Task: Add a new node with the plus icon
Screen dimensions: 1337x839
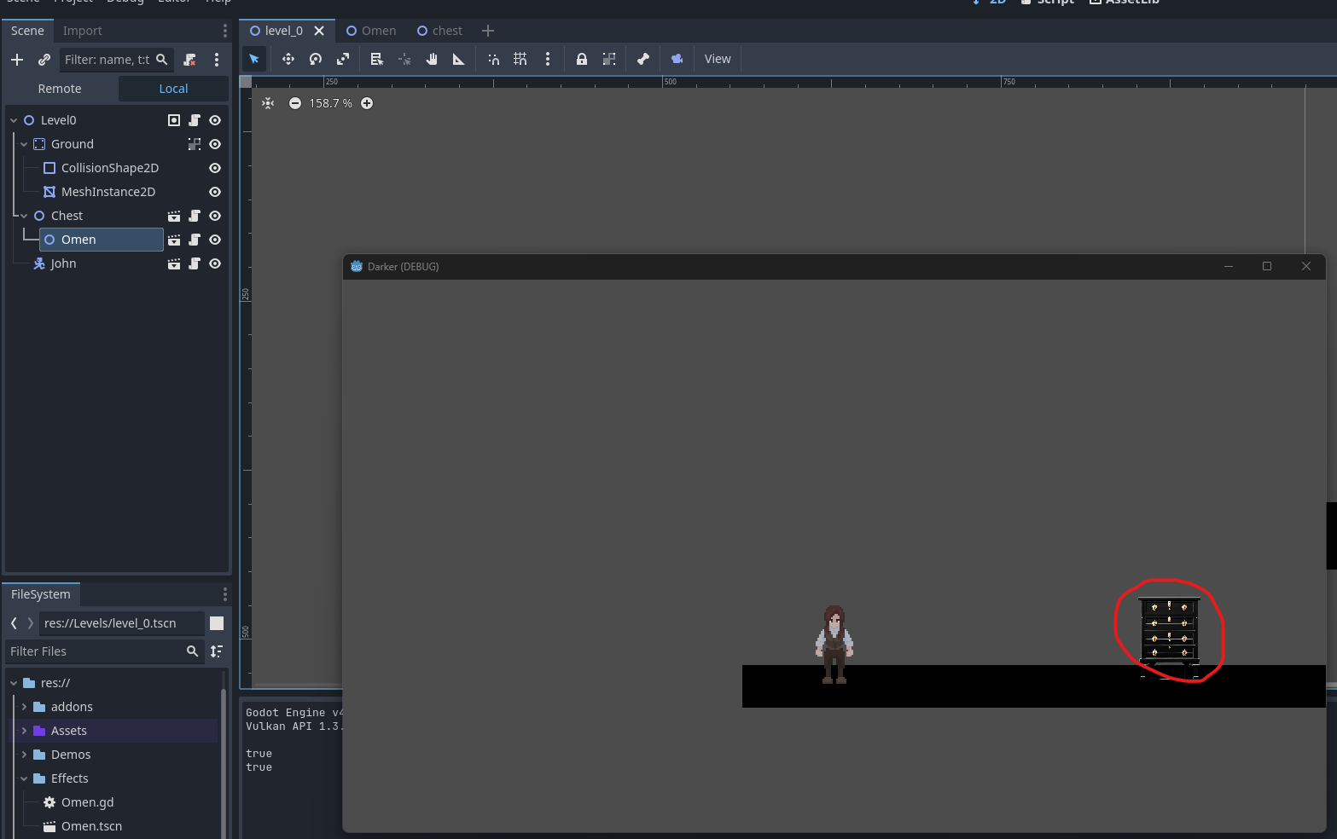Action: pos(17,60)
